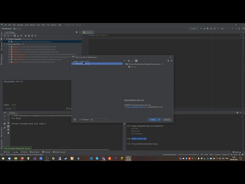Collapse the Unversioned Files node
The image size is (245, 184).
click(4, 44)
